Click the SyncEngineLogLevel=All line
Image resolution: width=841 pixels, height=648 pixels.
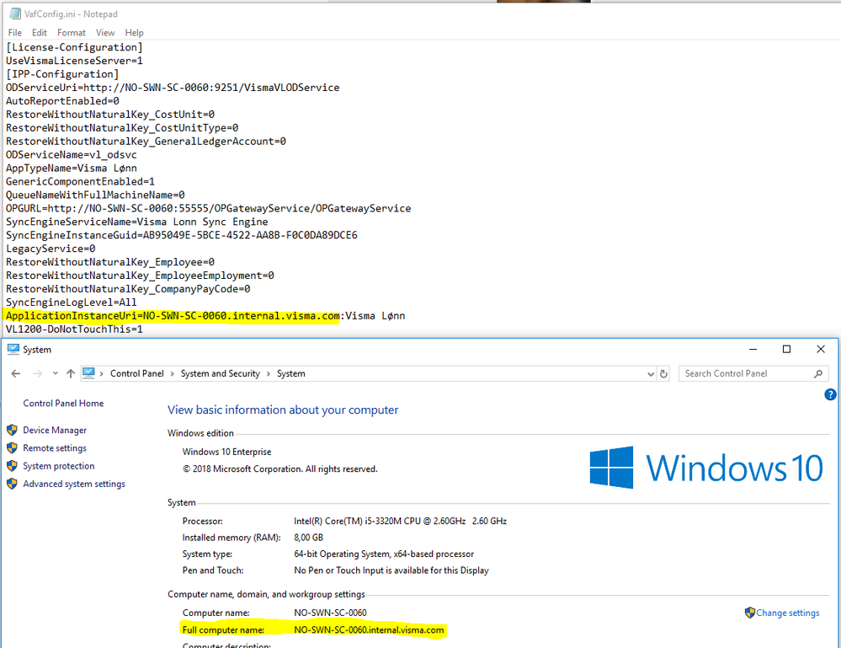click(x=72, y=303)
